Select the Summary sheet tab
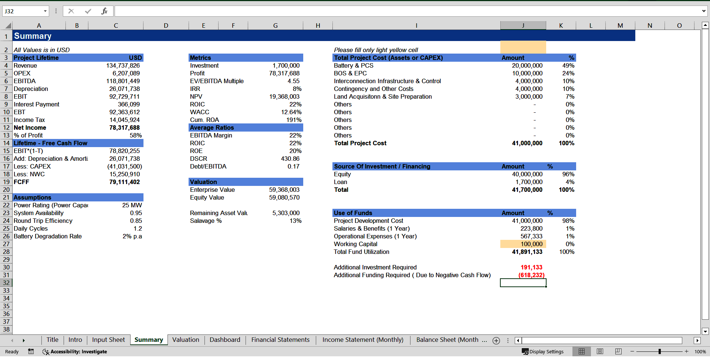 [x=149, y=340]
